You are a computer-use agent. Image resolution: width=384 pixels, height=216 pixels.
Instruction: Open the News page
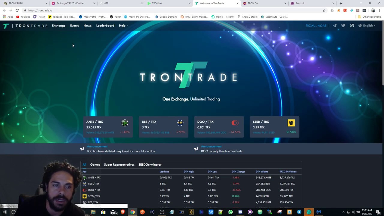88,26
